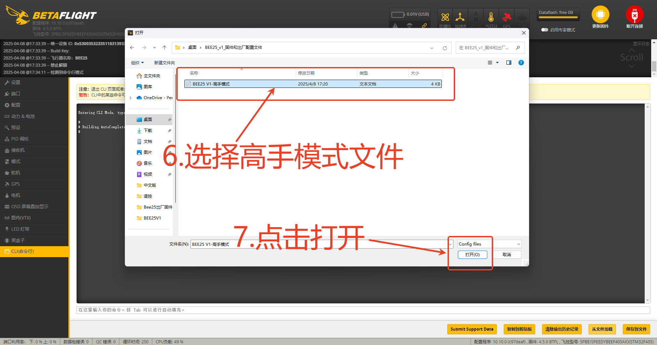Expand the address bar history dropdown
The width and height of the screenshot is (657, 345).
click(432, 48)
